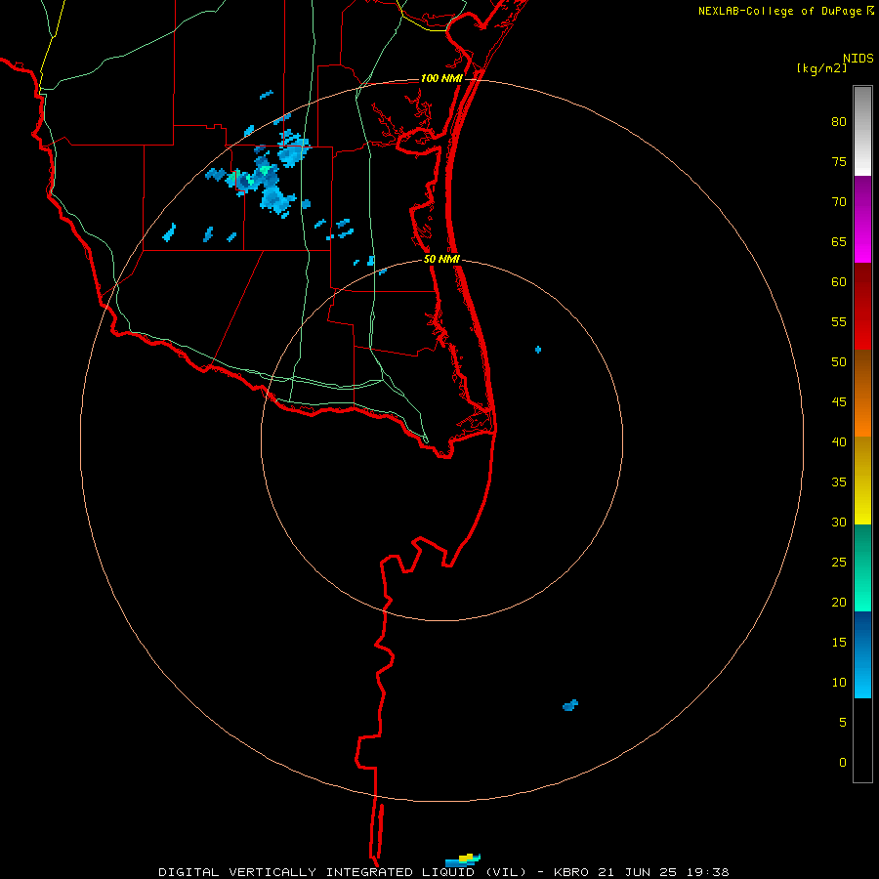Click the 100 NMI range ring label
This screenshot has width=879, height=879.
[441, 78]
